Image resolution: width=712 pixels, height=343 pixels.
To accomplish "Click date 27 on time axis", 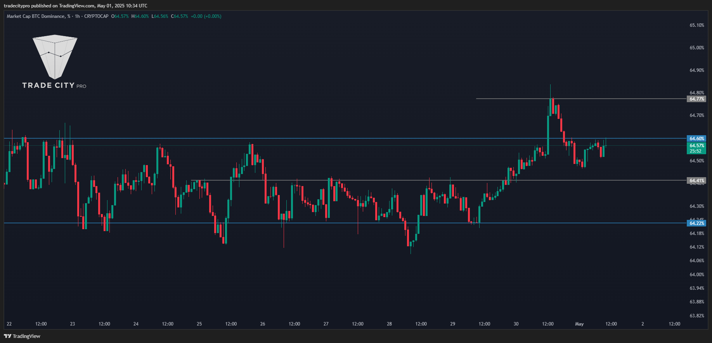I will (326, 324).
